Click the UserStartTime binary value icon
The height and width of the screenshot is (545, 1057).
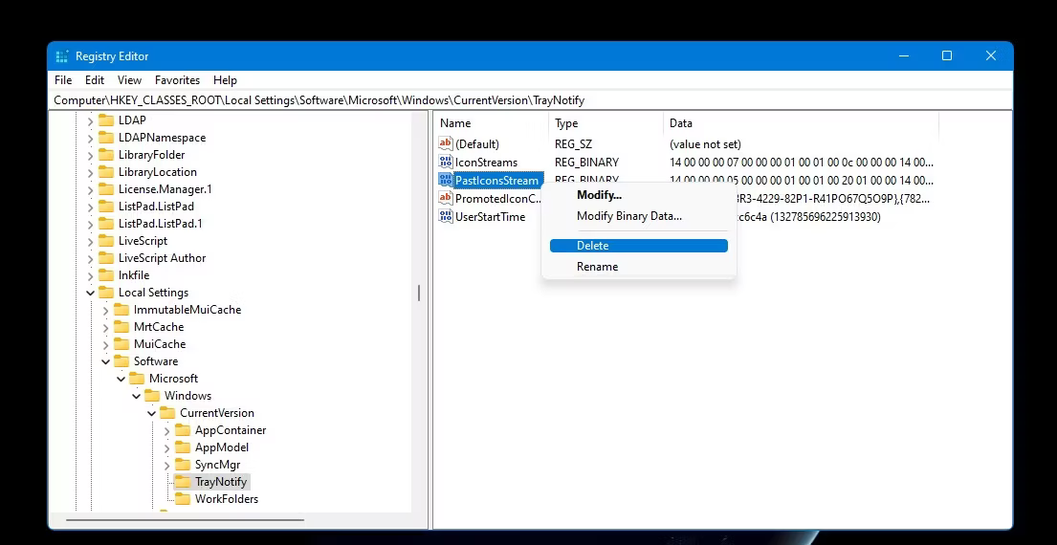click(x=446, y=217)
